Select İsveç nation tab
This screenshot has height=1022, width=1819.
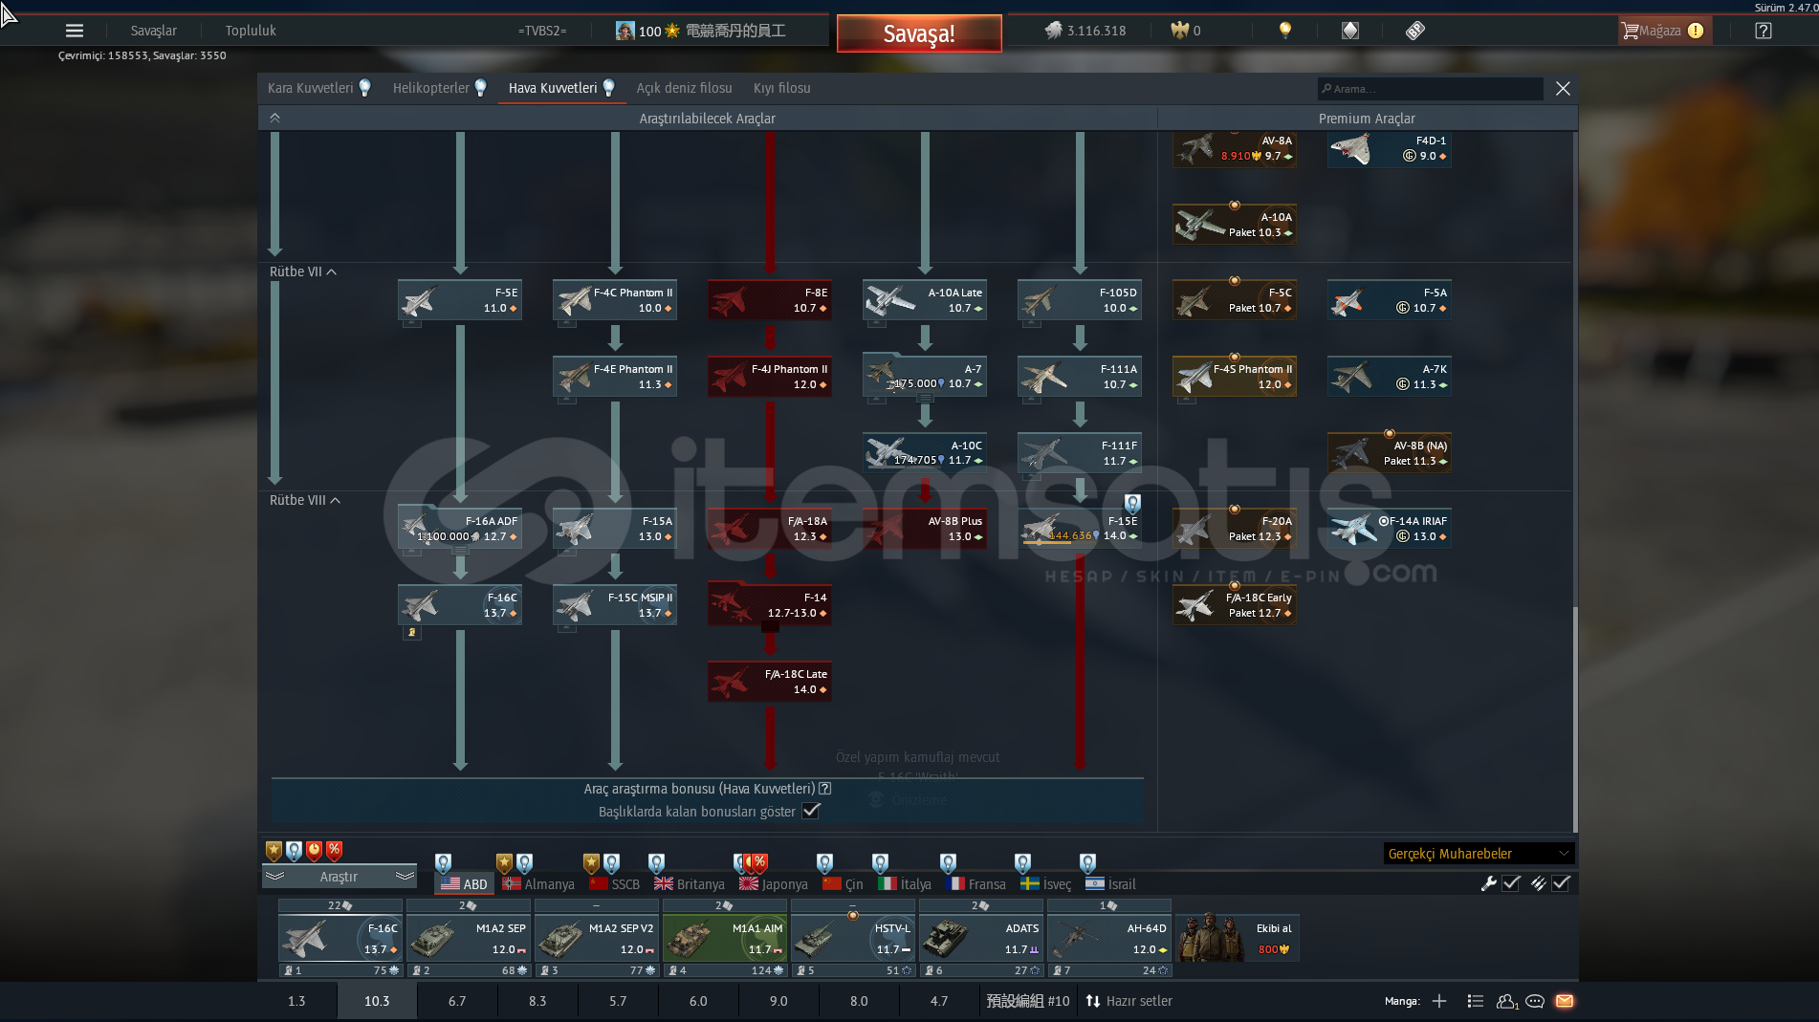[x=1045, y=884]
